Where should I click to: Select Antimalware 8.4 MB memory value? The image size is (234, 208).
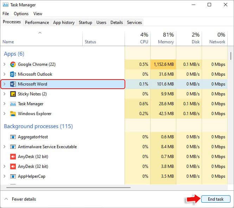167,147
